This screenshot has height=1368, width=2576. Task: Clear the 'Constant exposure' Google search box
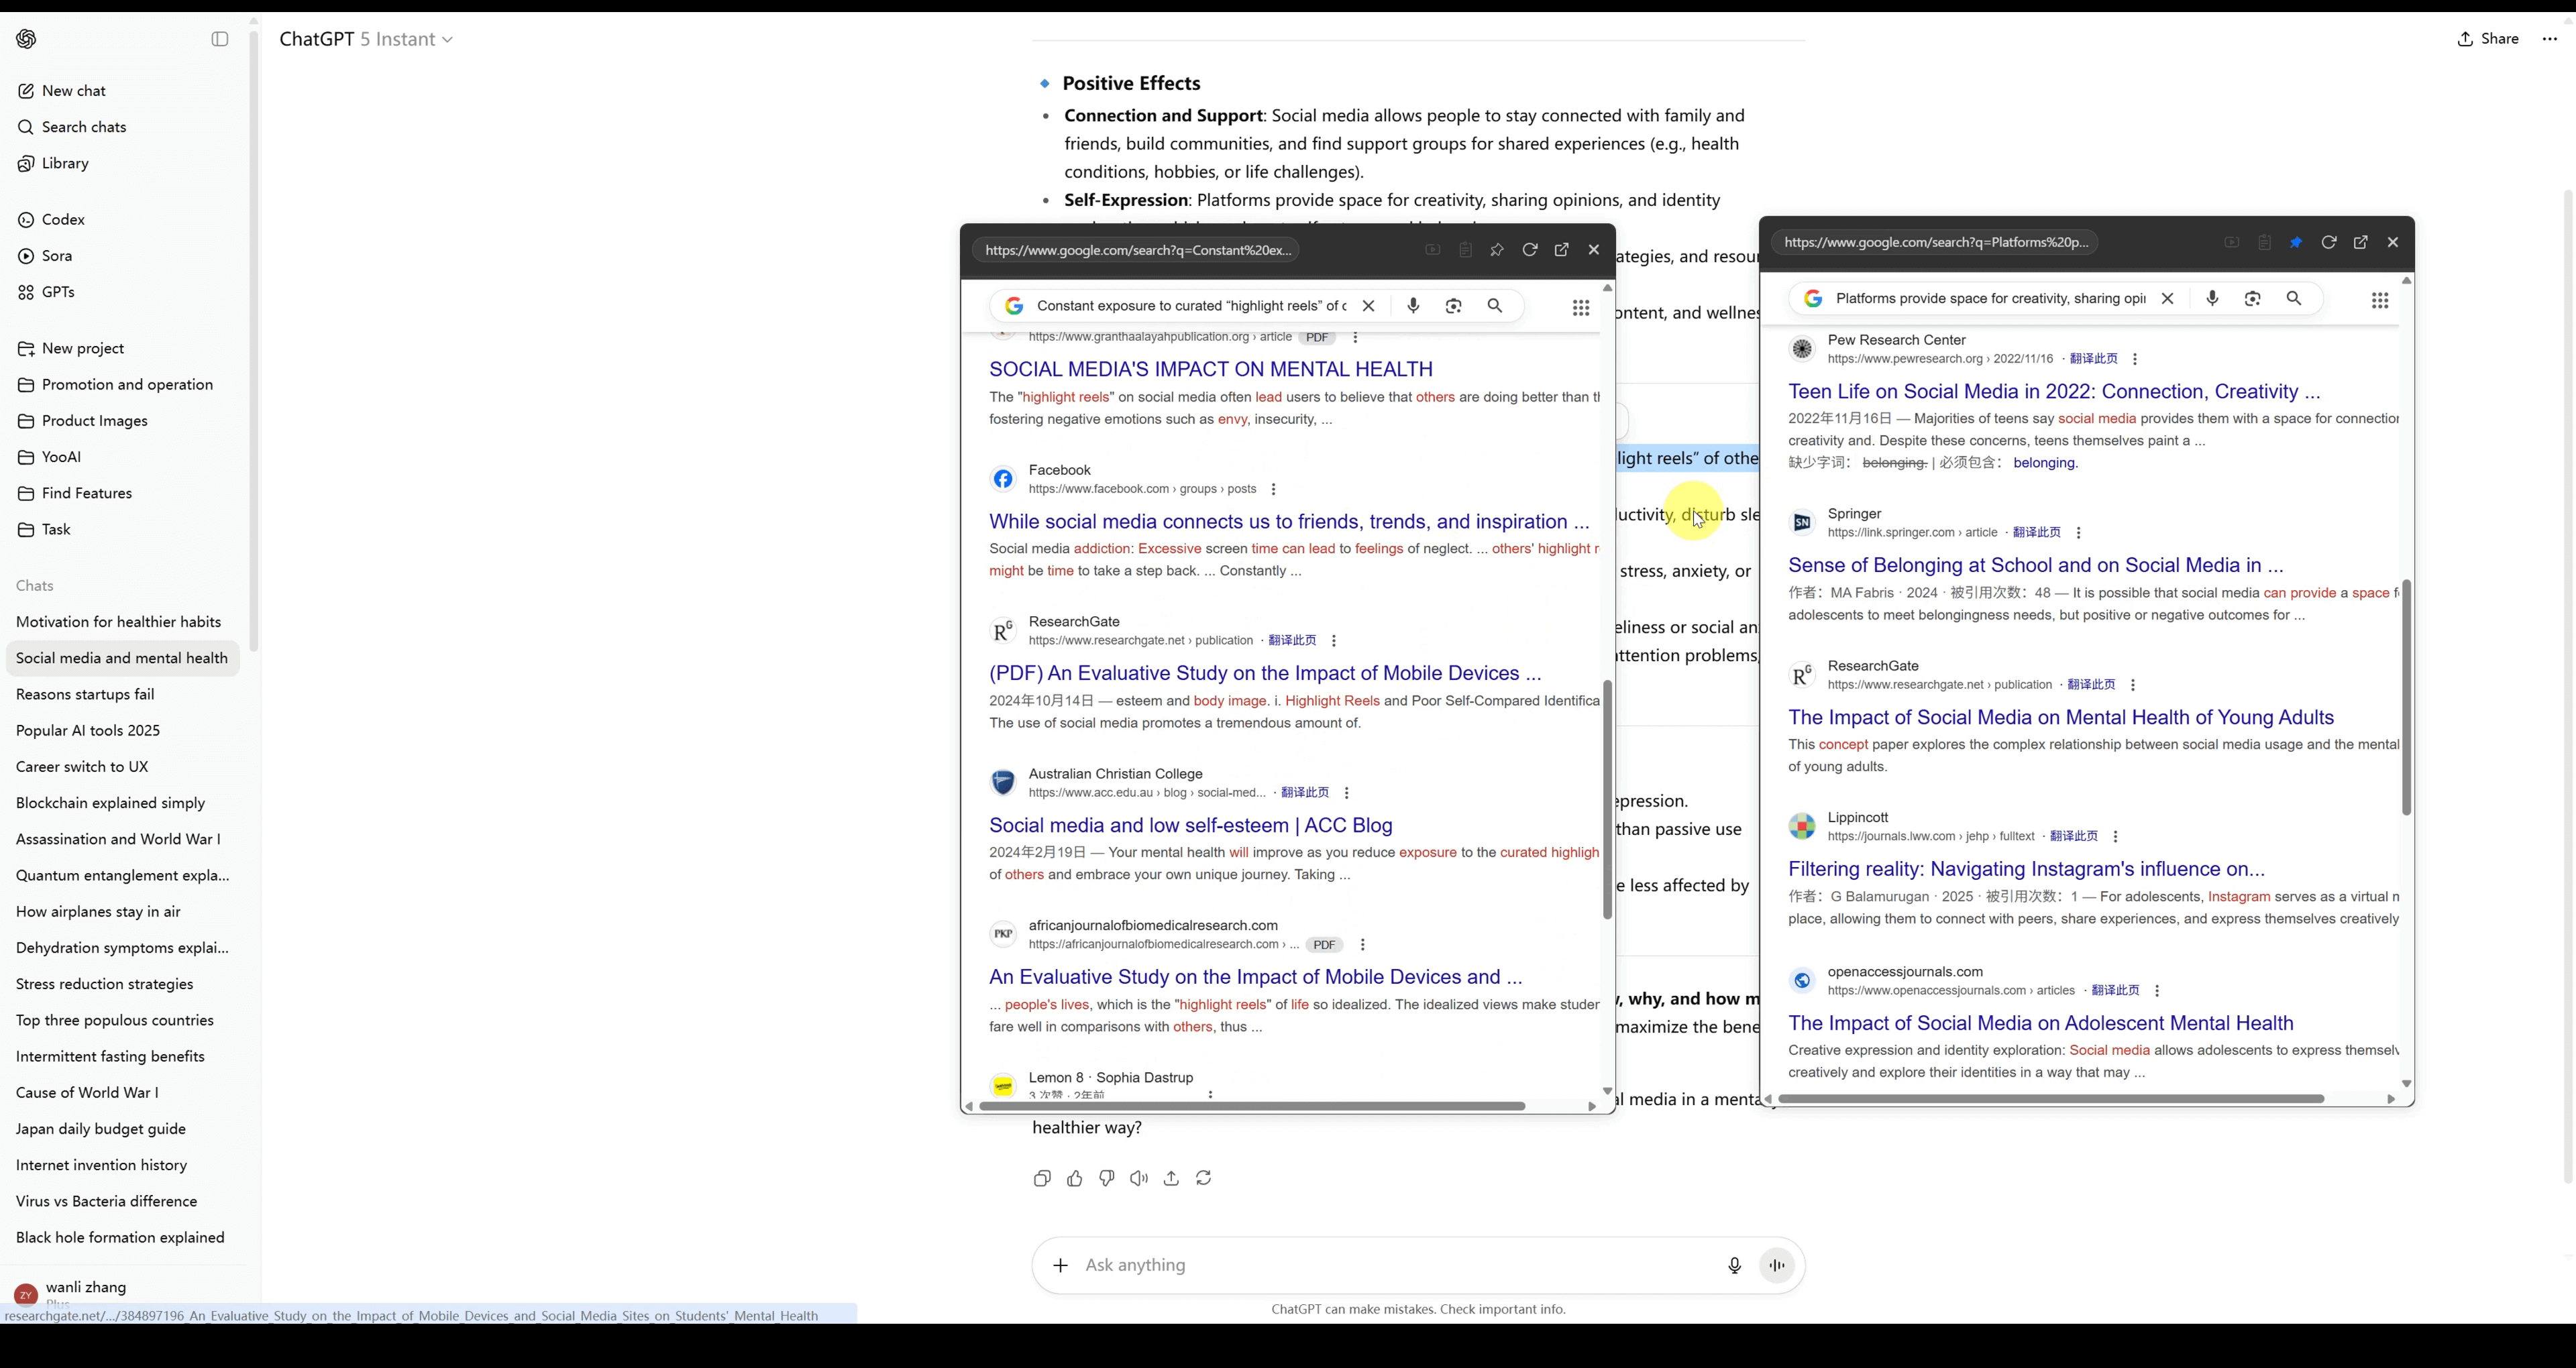point(1368,306)
